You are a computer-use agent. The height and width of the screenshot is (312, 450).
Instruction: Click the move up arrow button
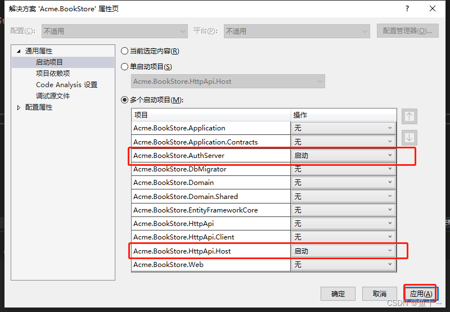coord(409,116)
